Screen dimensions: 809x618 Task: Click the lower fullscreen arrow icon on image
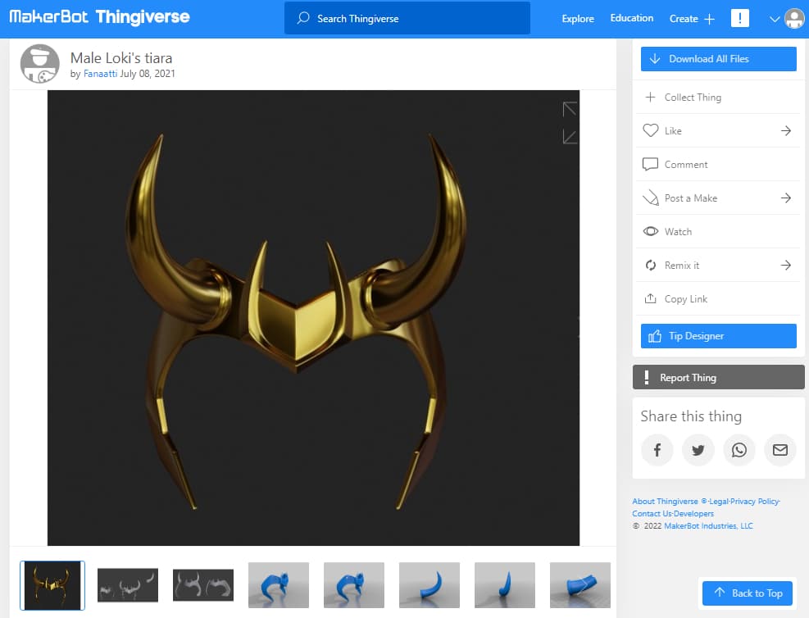pyautogui.click(x=570, y=137)
